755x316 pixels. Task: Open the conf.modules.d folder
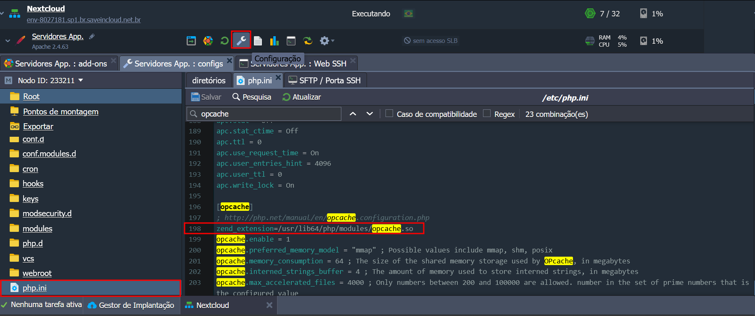49,154
